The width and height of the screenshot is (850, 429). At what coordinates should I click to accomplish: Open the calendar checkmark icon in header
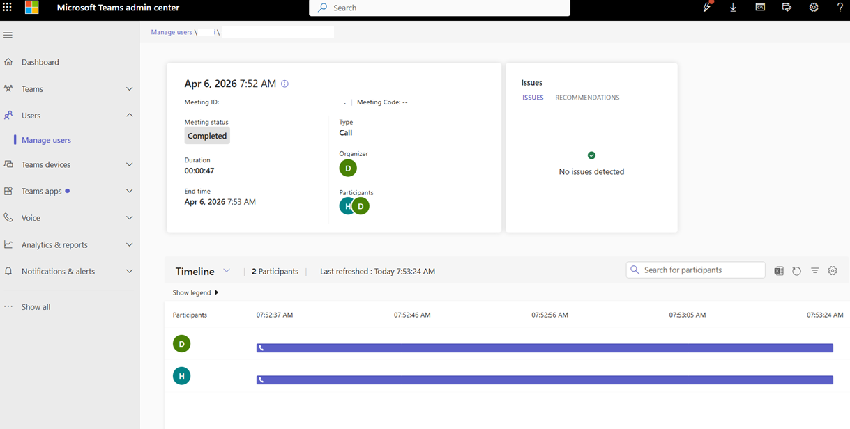pyautogui.click(x=787, y=8)
